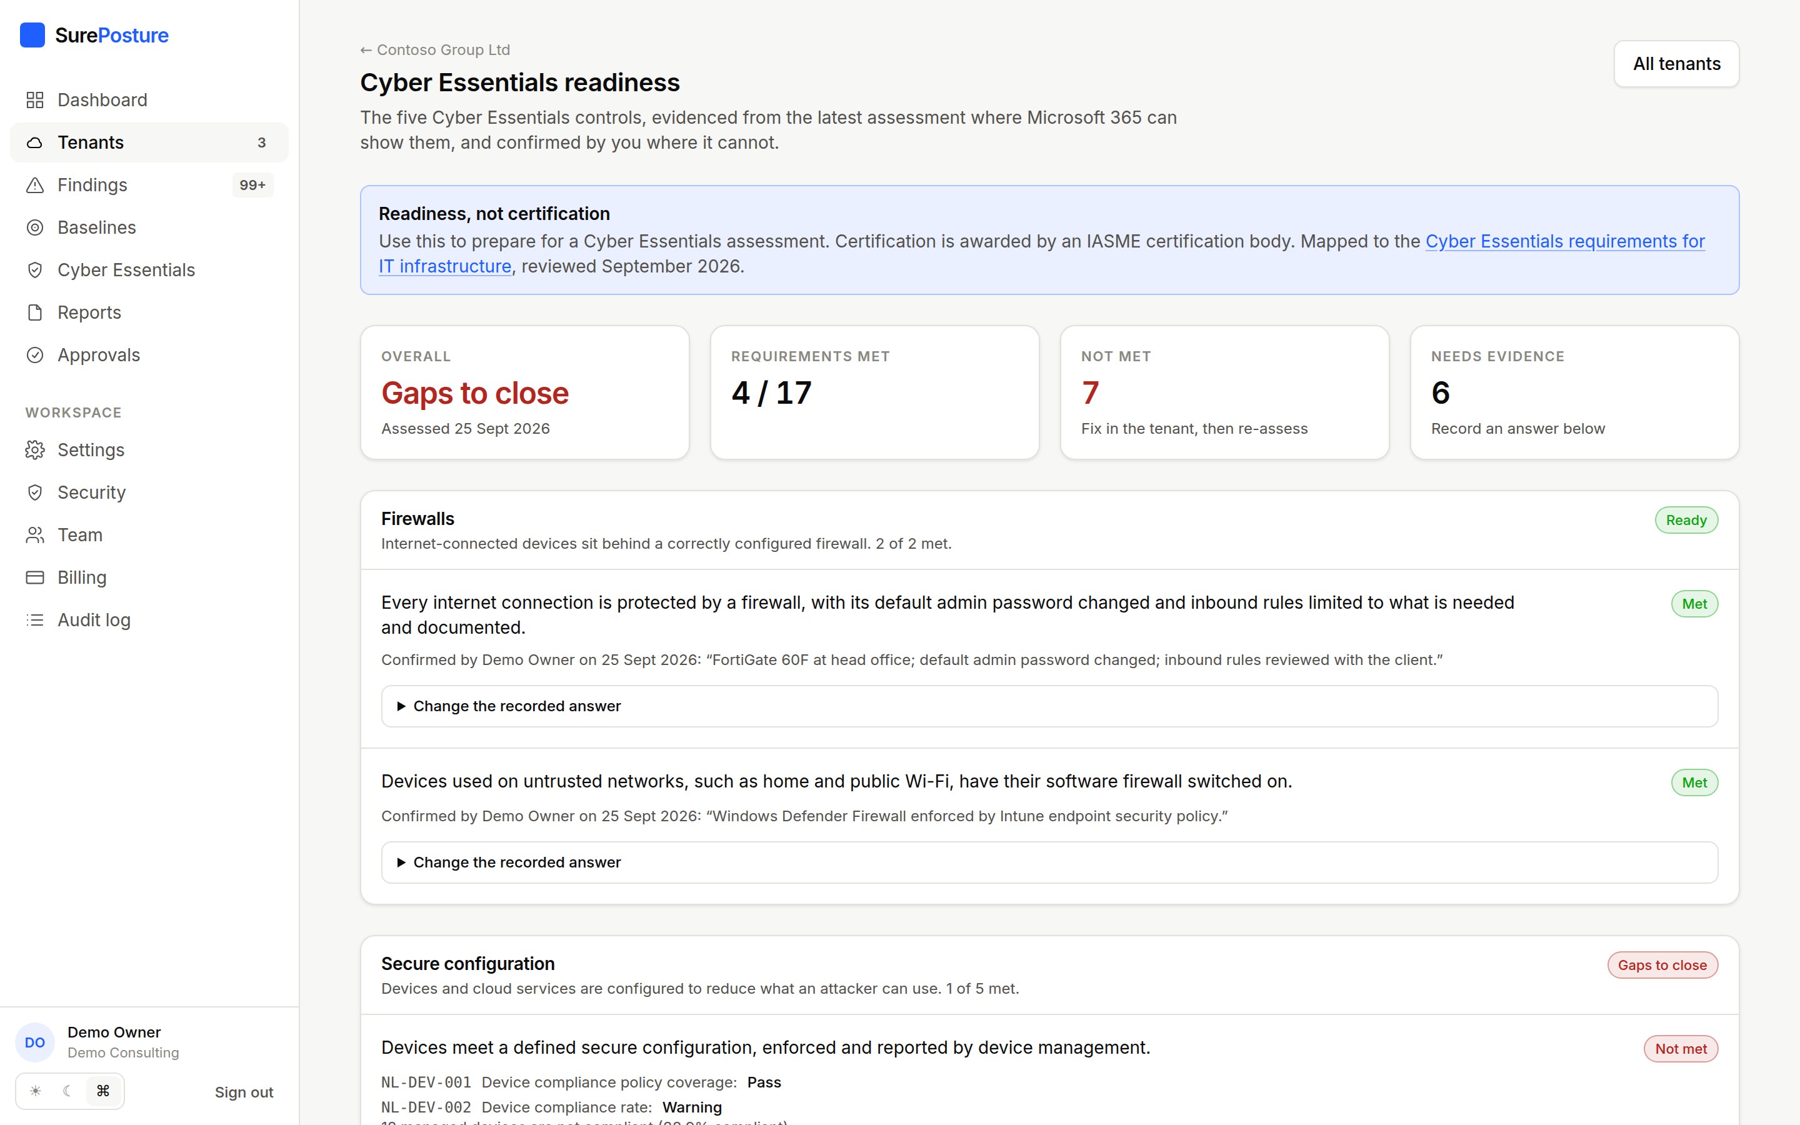
Task: Click the Team people icon
Action: pos(35,534)
